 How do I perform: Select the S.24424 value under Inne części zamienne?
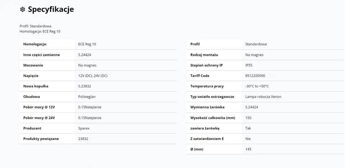click(84, 55)
